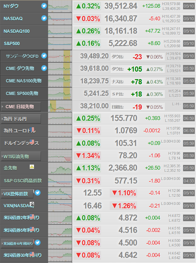Click the ナス比 +78 value
Viewport: 196px width, 263px height.
coord(136,82)
